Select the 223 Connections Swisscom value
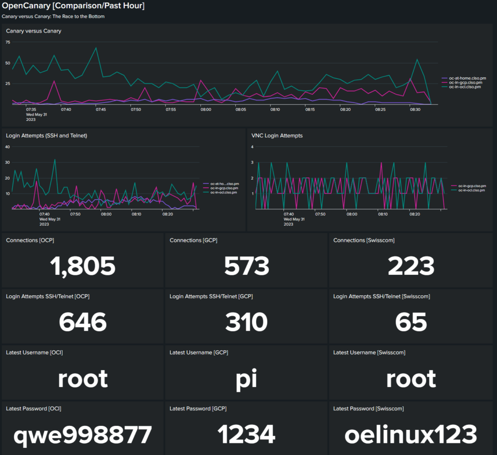 (411, 266)
